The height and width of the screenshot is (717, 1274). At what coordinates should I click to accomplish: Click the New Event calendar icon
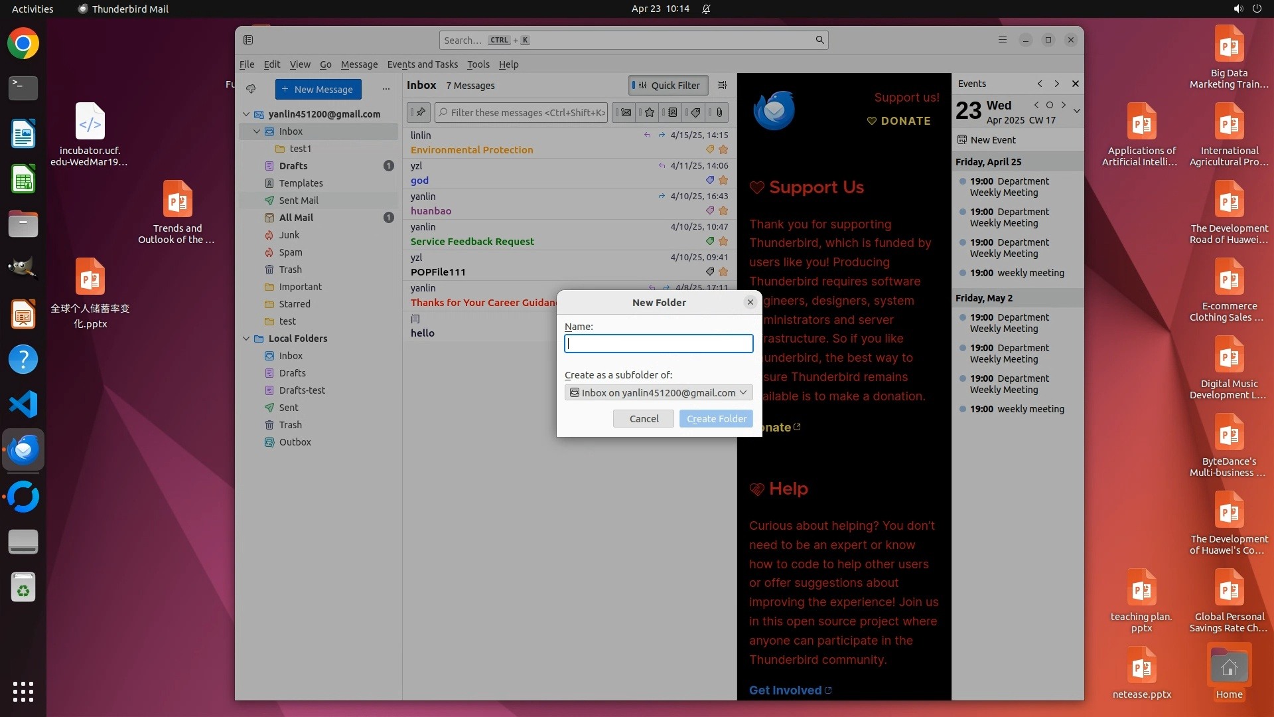(x=962, y=140)
